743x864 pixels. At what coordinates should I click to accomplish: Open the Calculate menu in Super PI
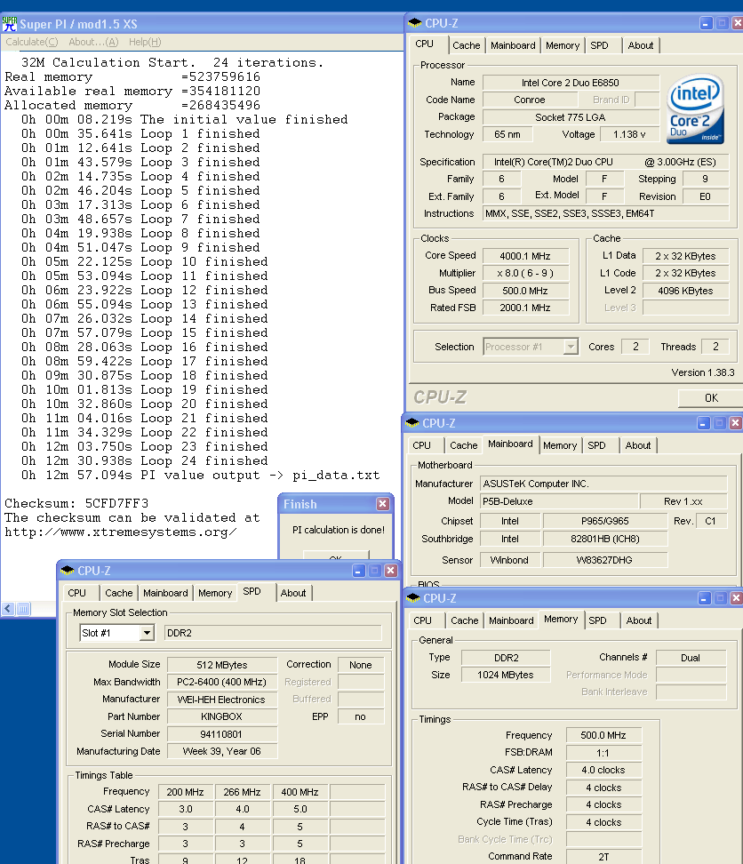[x=32, y=42]
